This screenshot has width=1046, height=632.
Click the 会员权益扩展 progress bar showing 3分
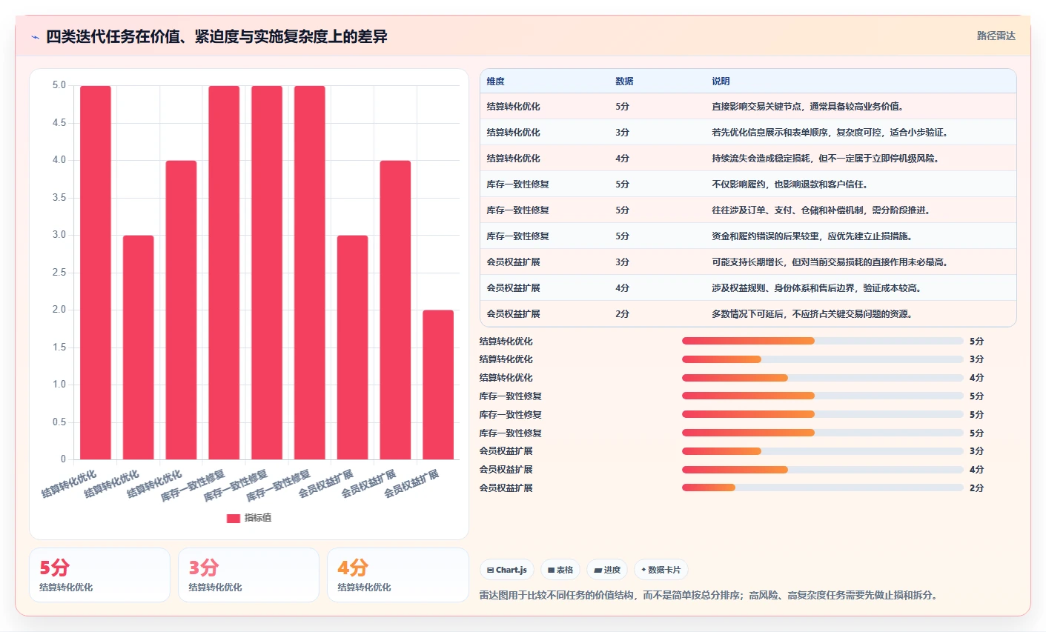pos(823,451)
